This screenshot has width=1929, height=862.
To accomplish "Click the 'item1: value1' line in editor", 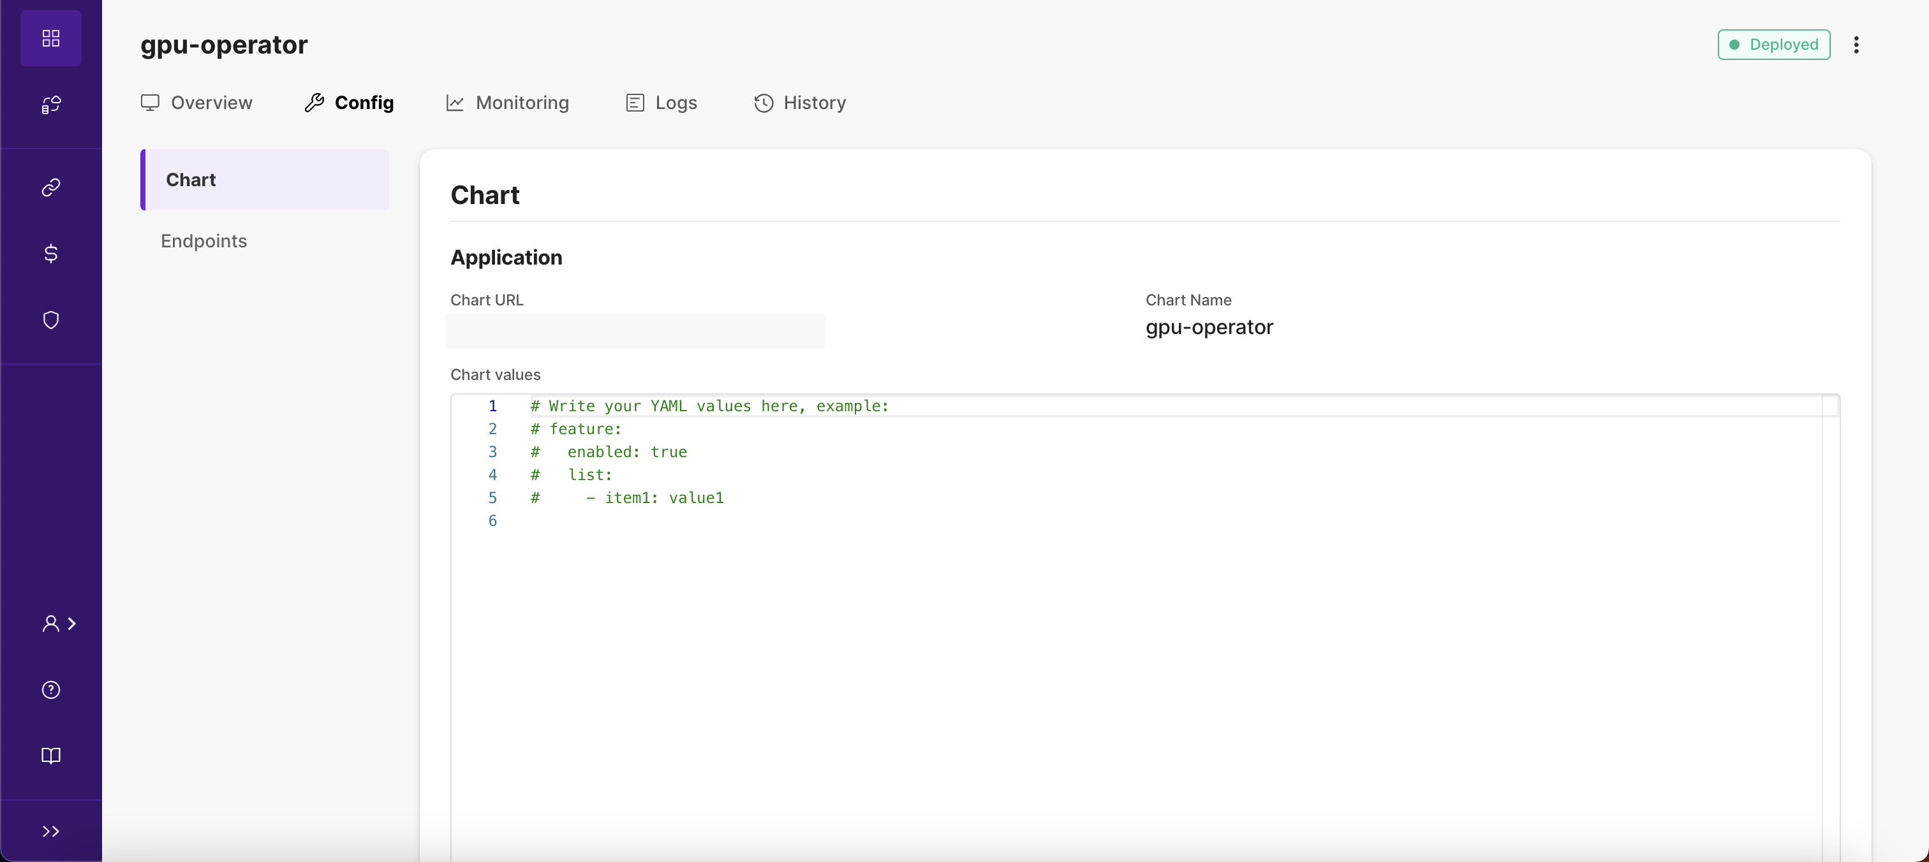I will (x=627, y=497).
